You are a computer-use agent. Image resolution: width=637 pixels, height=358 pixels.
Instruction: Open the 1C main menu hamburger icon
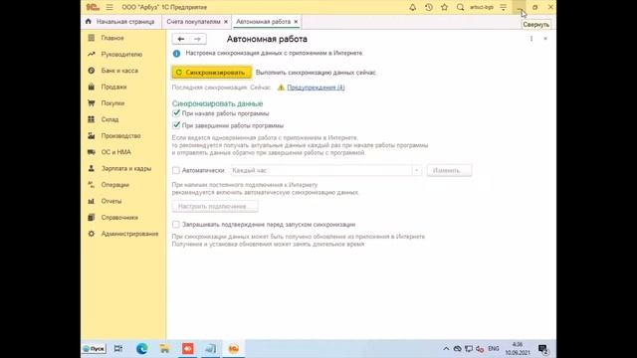(x=109, y=7)
